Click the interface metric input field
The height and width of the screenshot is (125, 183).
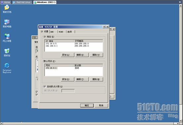click(68, 90)
